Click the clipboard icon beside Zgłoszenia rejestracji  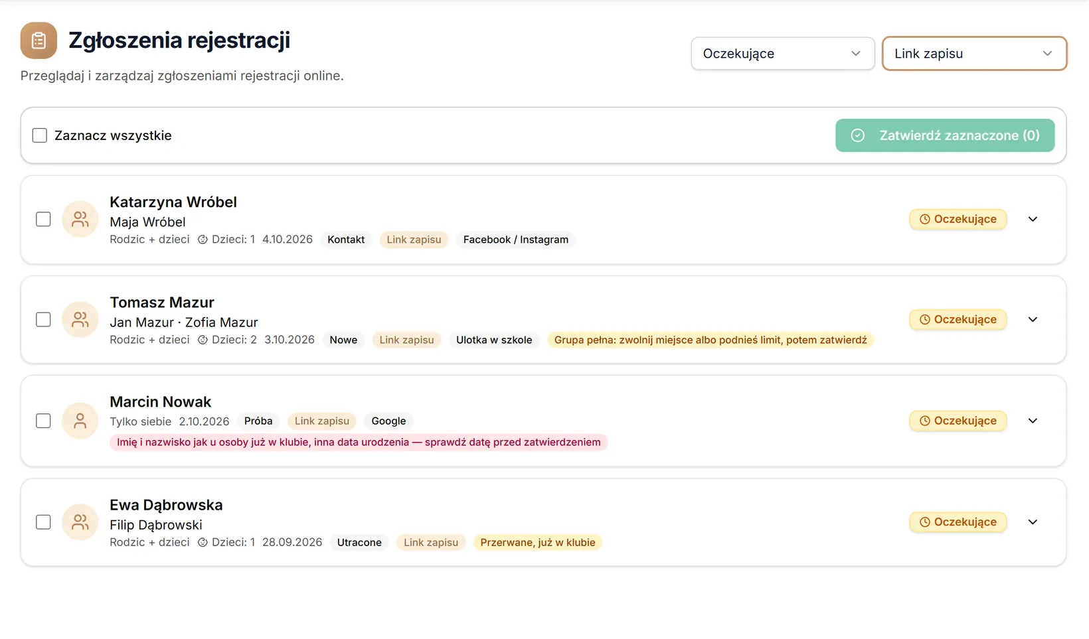pyautogui.click(x=39, y=40)
